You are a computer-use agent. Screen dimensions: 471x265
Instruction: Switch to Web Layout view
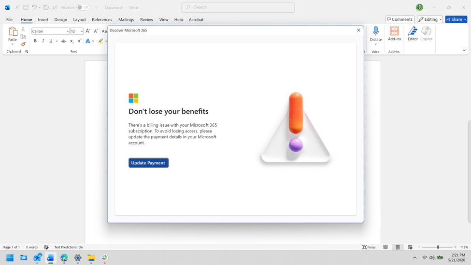click(410, 247)
